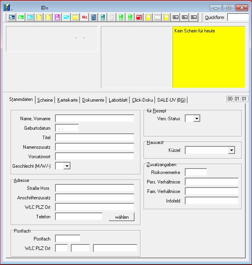
Task: Click the magenta form icon in the toolbar
Action: tap(57, 17)
